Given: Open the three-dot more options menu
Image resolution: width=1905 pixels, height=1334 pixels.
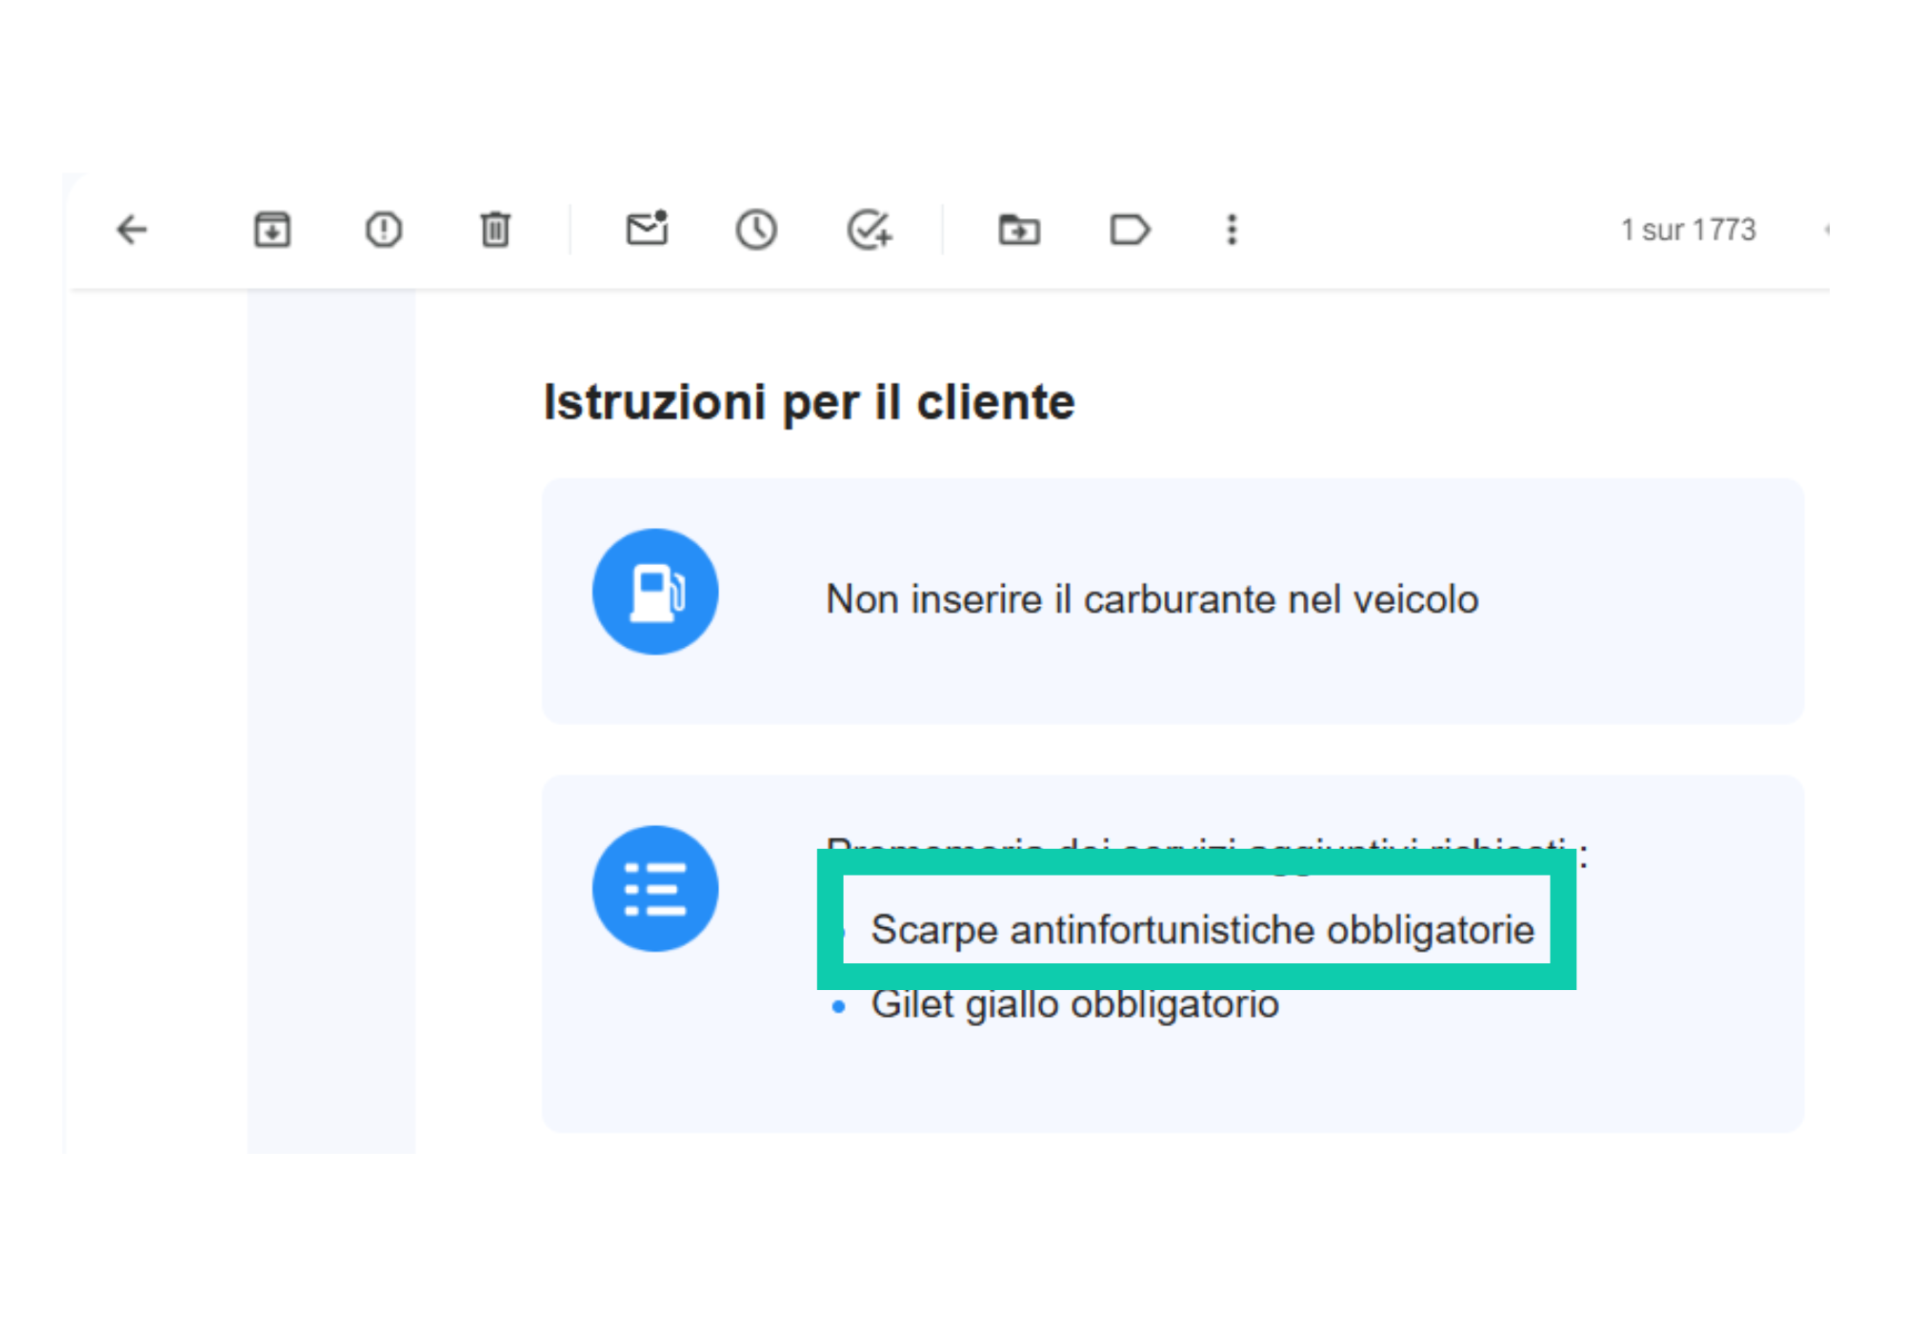Looking at the screenshot, I should [x=1232, y=230].
